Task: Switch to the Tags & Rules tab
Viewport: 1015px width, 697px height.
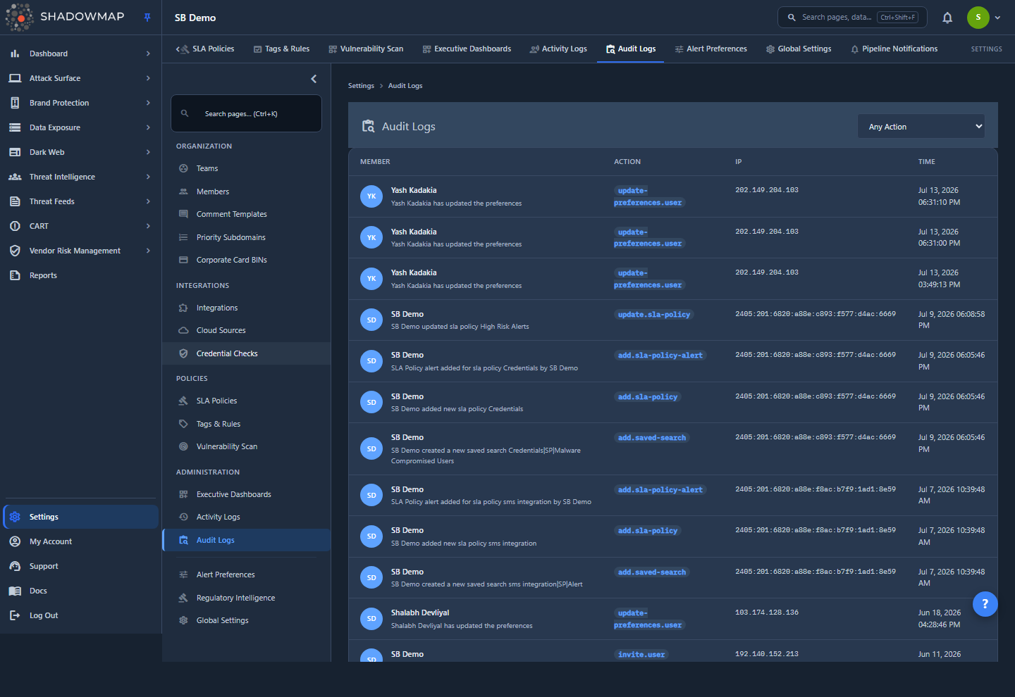Action: click(x=282, y=49)
